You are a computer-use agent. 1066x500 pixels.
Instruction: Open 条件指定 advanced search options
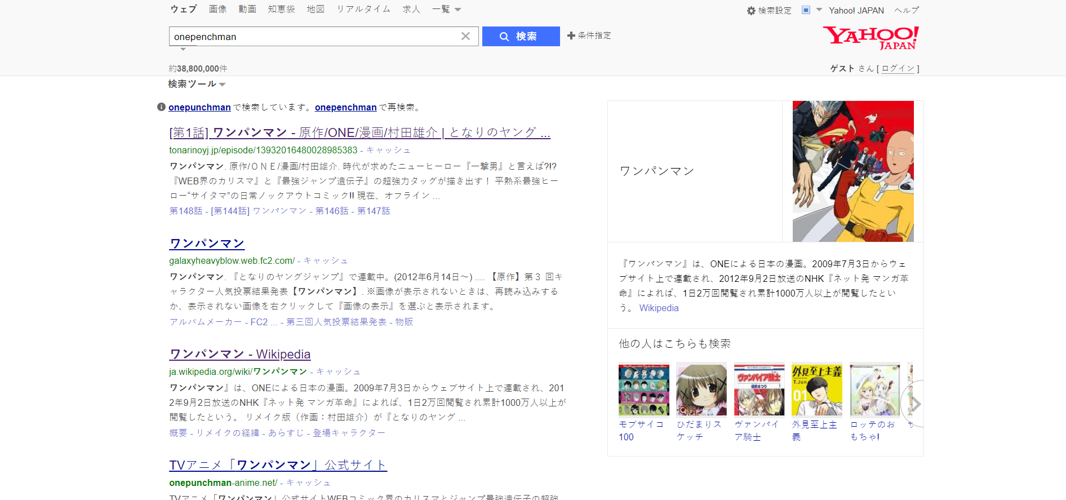(x=589, y=36)
